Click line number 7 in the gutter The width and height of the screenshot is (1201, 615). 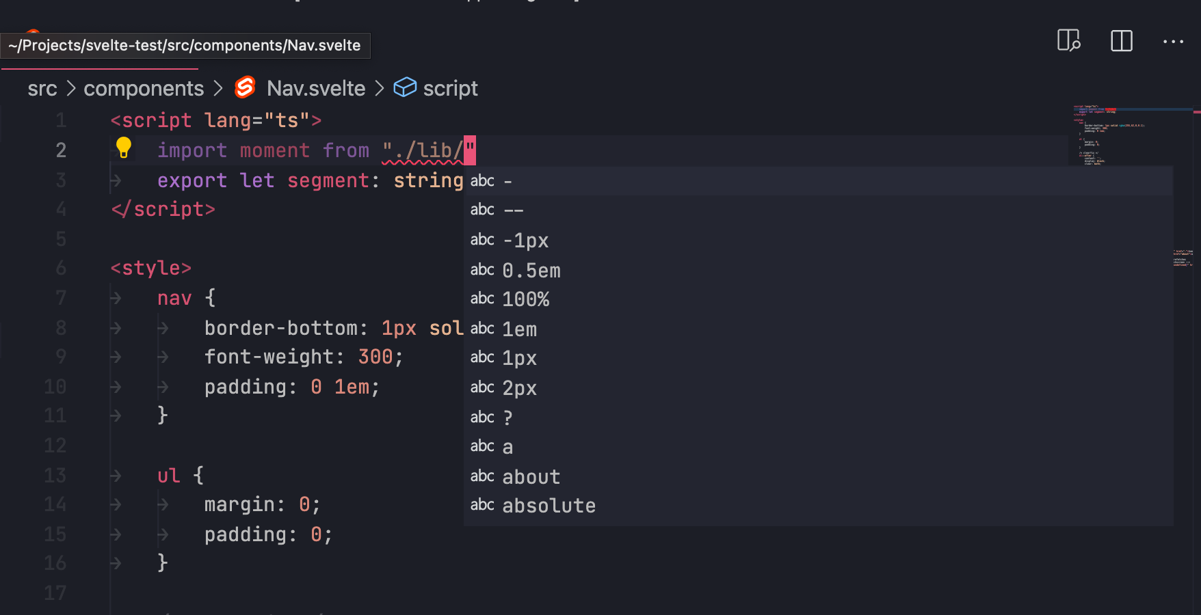pos(61,297)
